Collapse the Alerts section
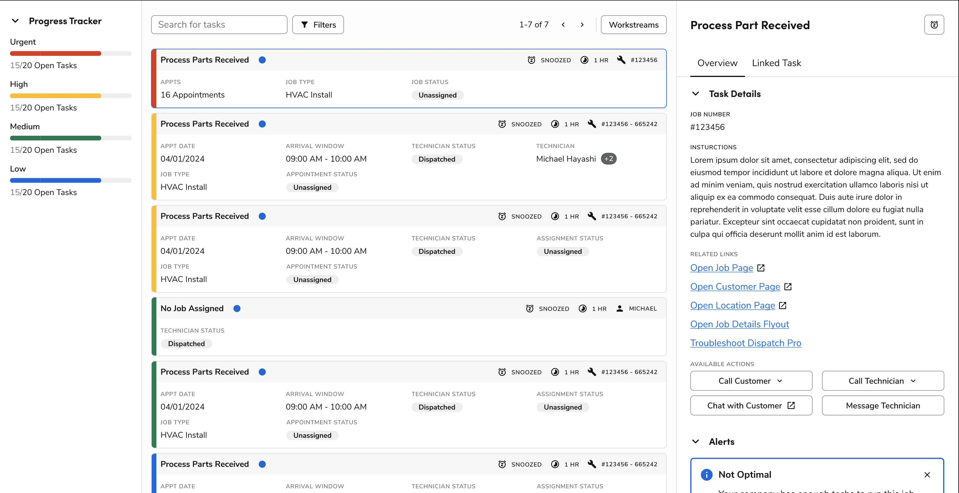 (695, 442)
